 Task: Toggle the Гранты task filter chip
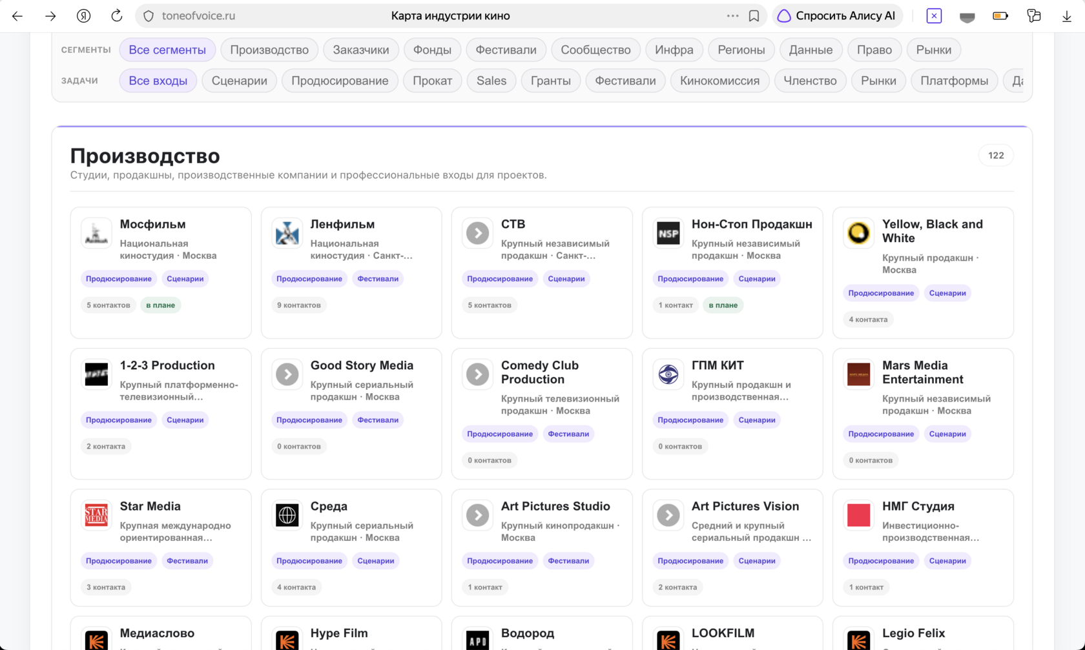click(551, 81)
